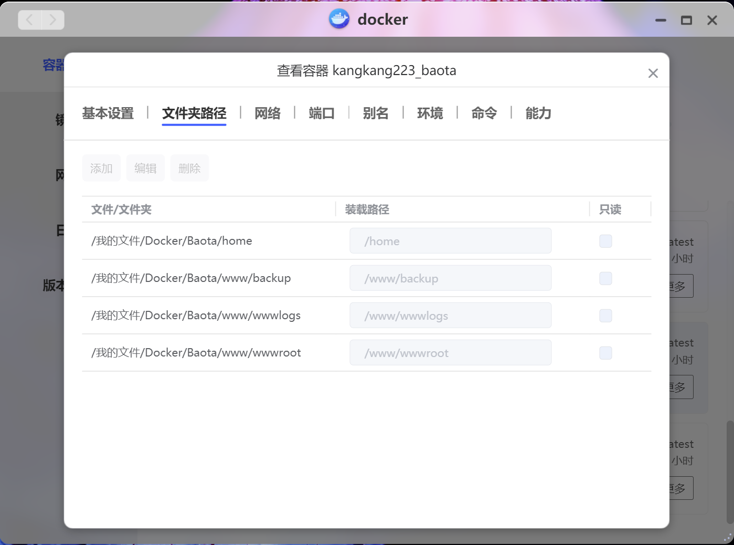Switch to the 基本设置 tab

pos(108,113)
